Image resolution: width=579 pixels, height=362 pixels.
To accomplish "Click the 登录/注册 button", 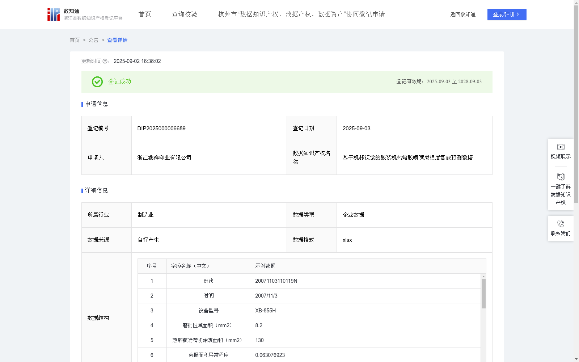I will click(507, 14).
